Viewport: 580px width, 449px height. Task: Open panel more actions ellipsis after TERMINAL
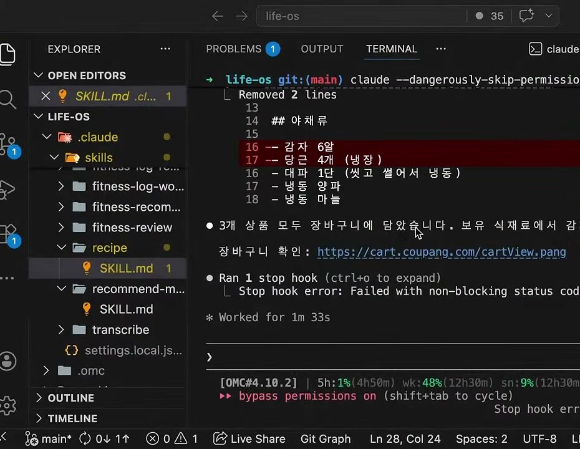440,49
